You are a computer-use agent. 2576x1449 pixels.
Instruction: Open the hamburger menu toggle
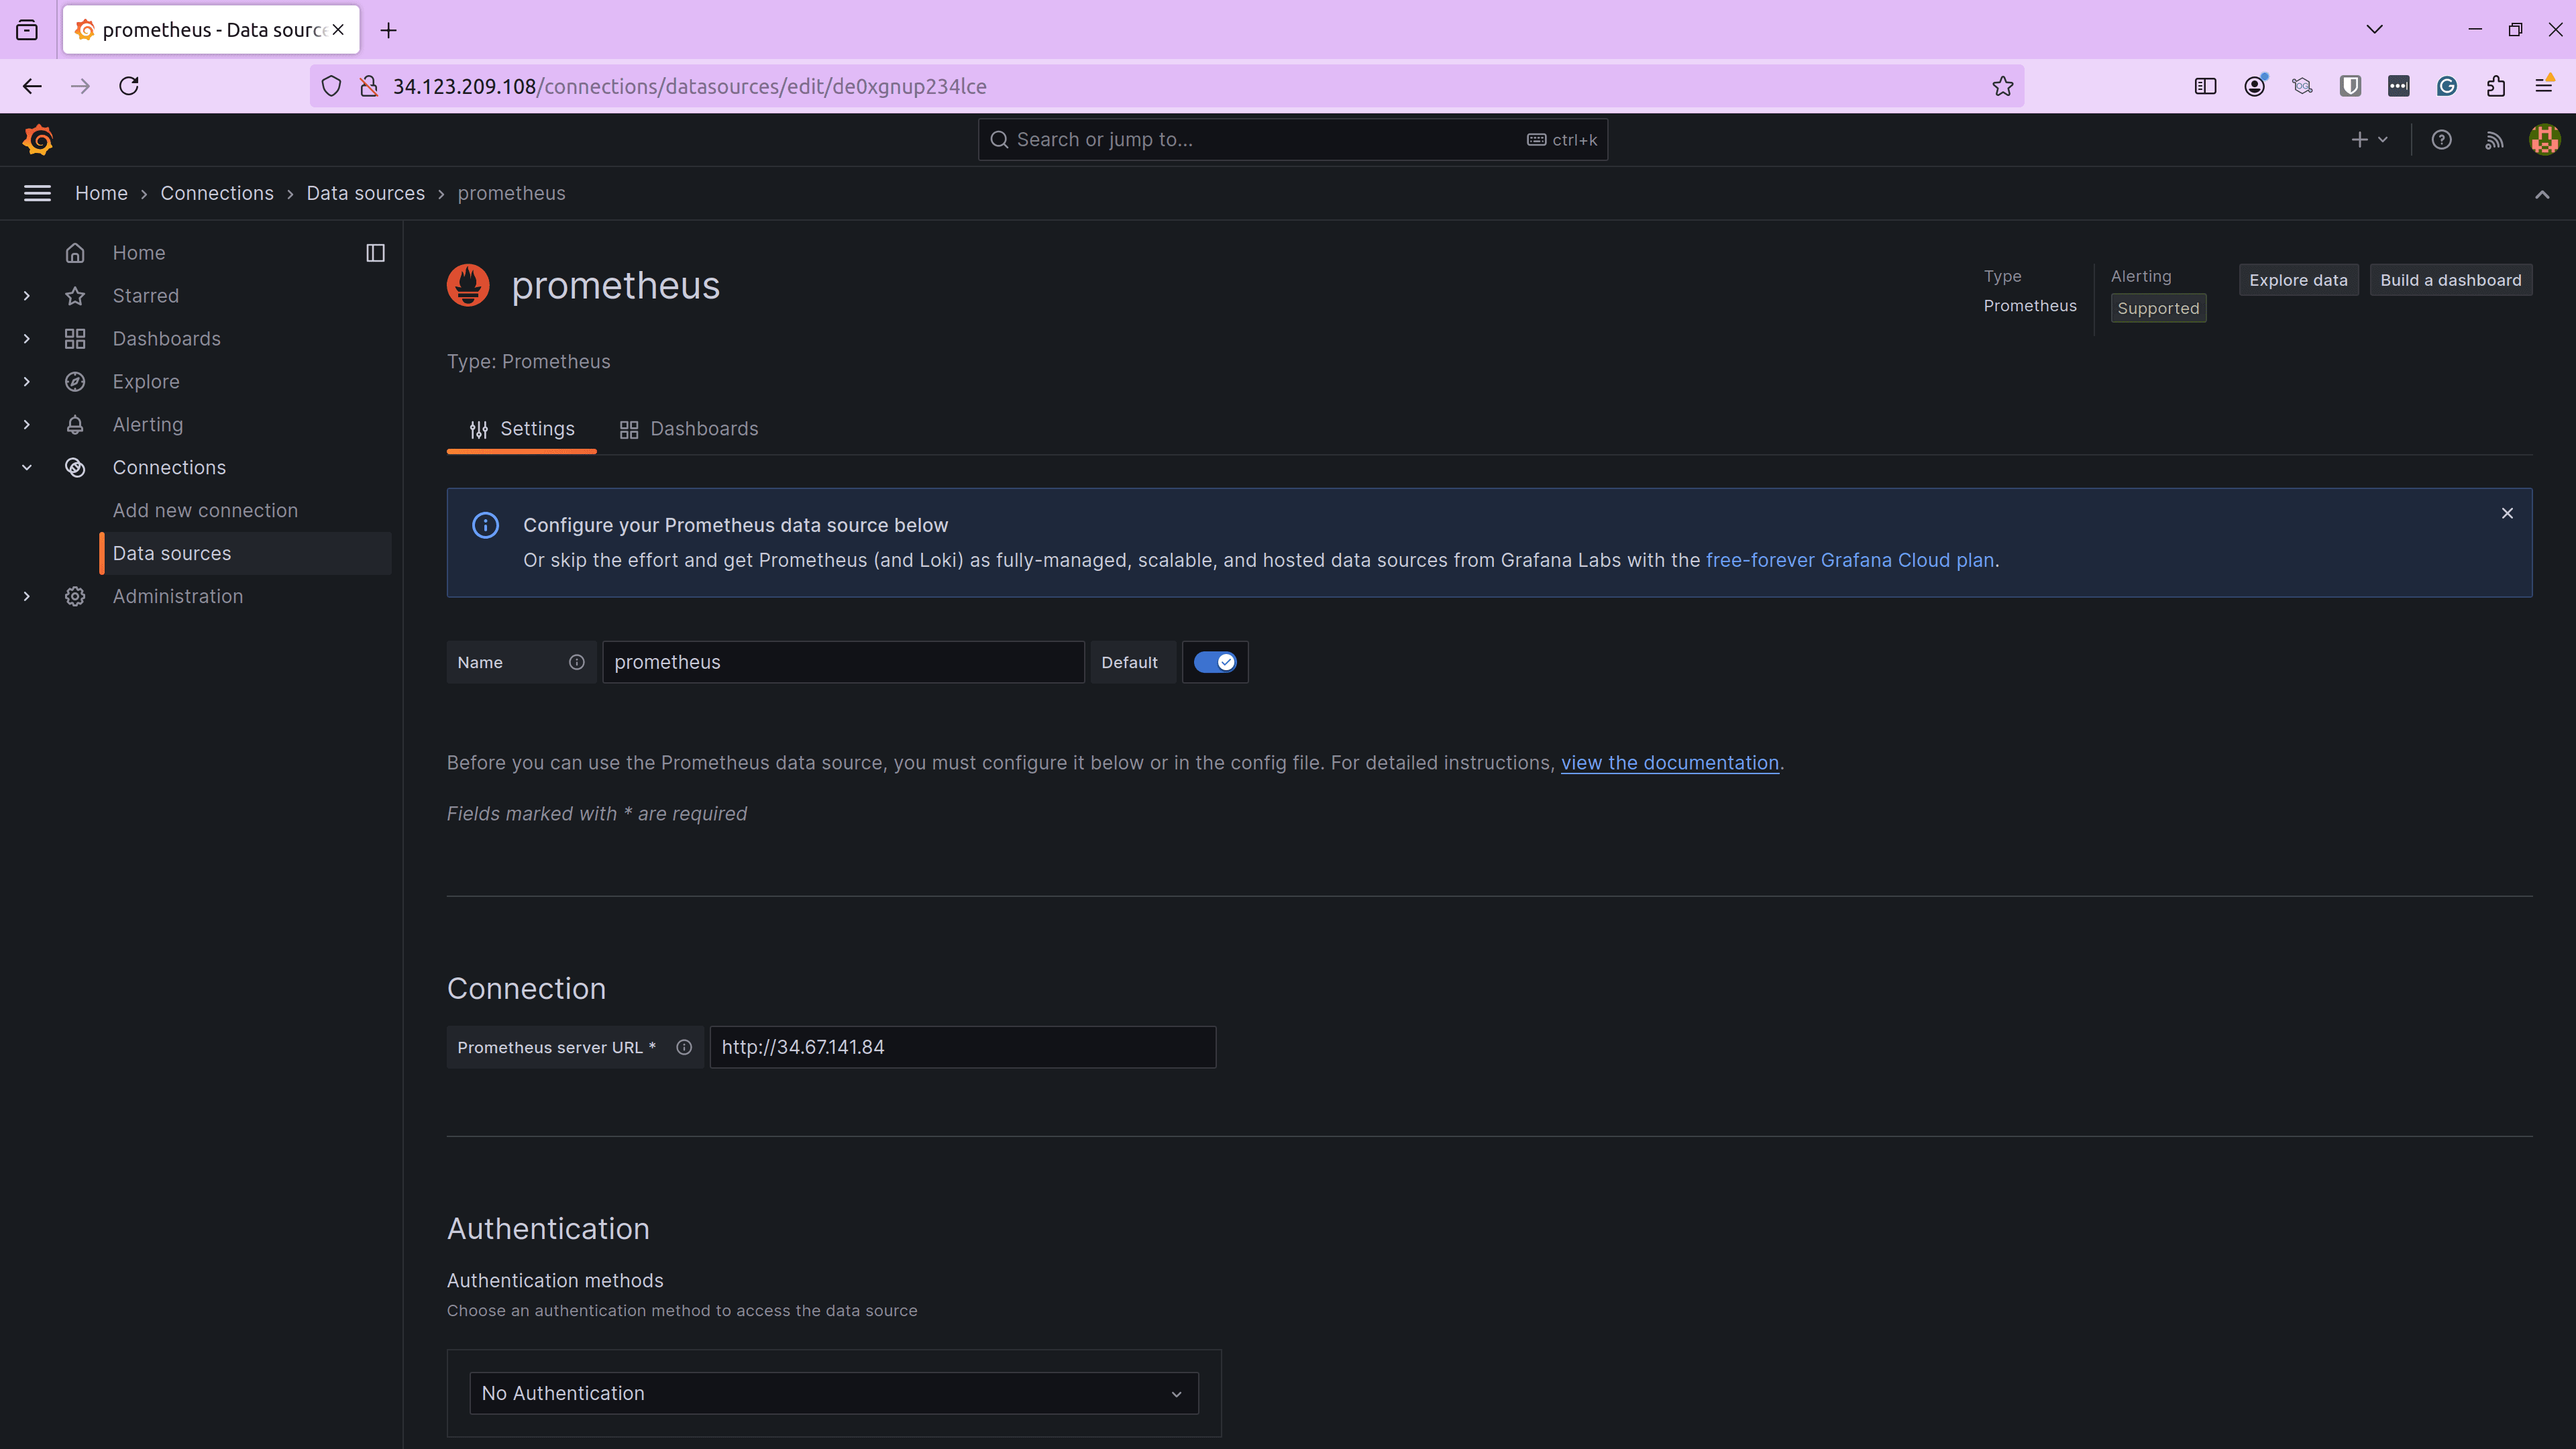(x=37, y=193)
